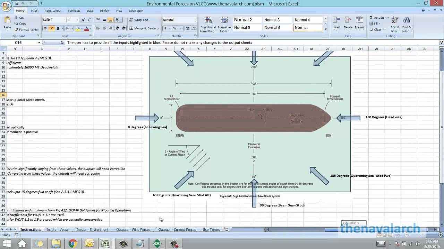444x249 pixels.
Task: Open font color dropdown arrow
Action: tap(91, 28)
